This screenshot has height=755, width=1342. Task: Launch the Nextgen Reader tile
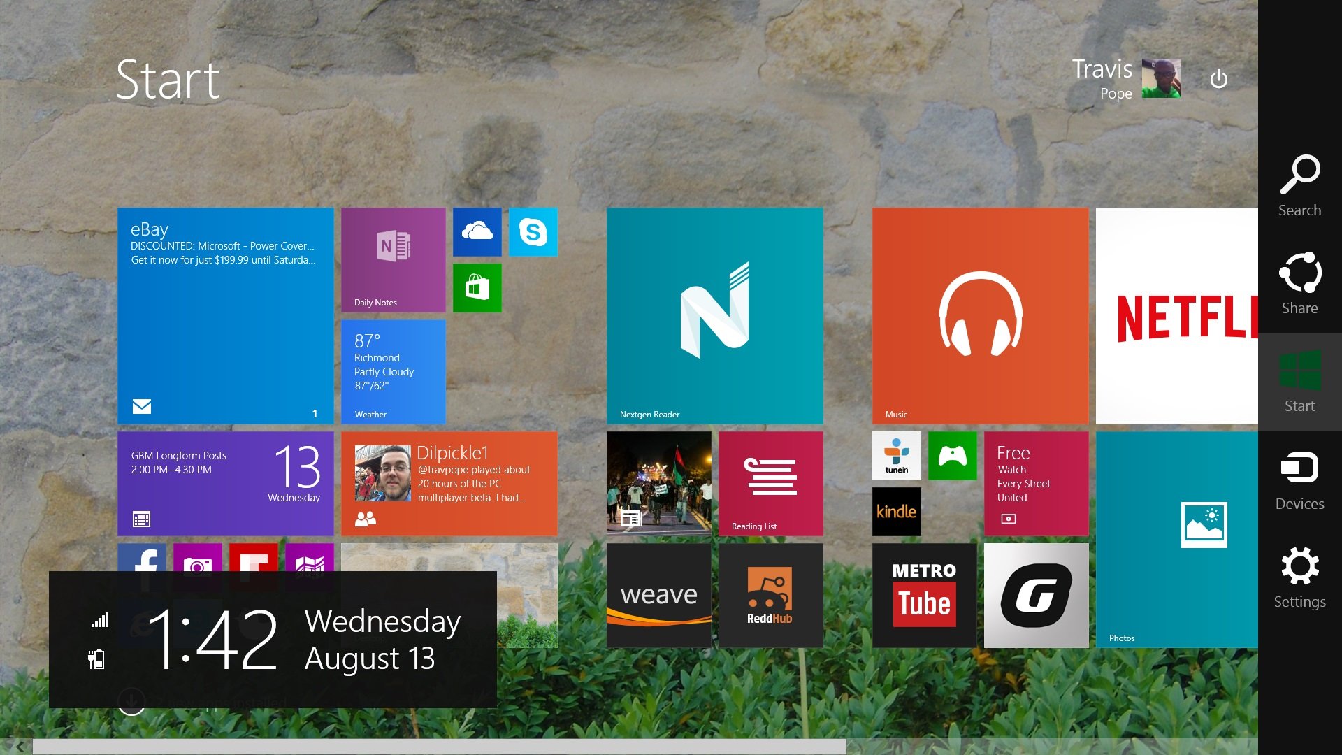[x=715, y=316]
